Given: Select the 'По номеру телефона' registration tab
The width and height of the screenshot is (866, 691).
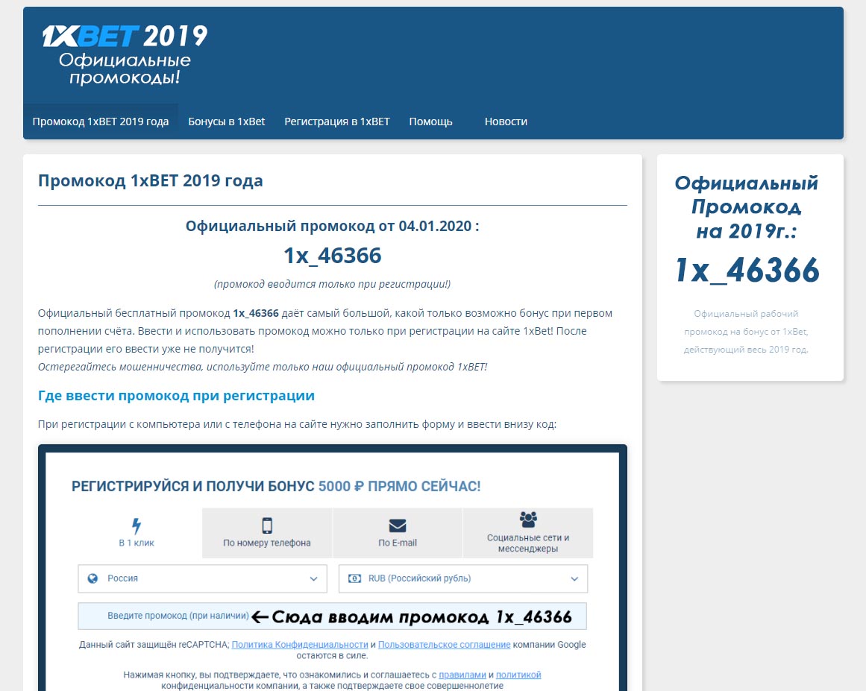Looking at the screenshot, I should click(267, 533).
